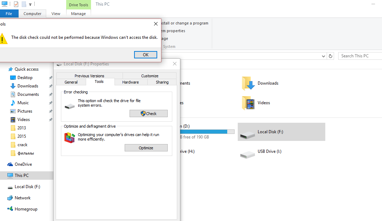382x221 pixels.
Task: Click the Properties checkmark icon in quick toolbar
Action: coord(16,4)
